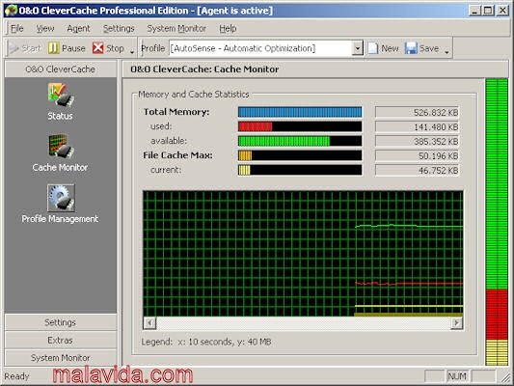Expand the Settings sidebar section
Image resolution: width=514 pixels, height=386 pixels.
[61, 322]
